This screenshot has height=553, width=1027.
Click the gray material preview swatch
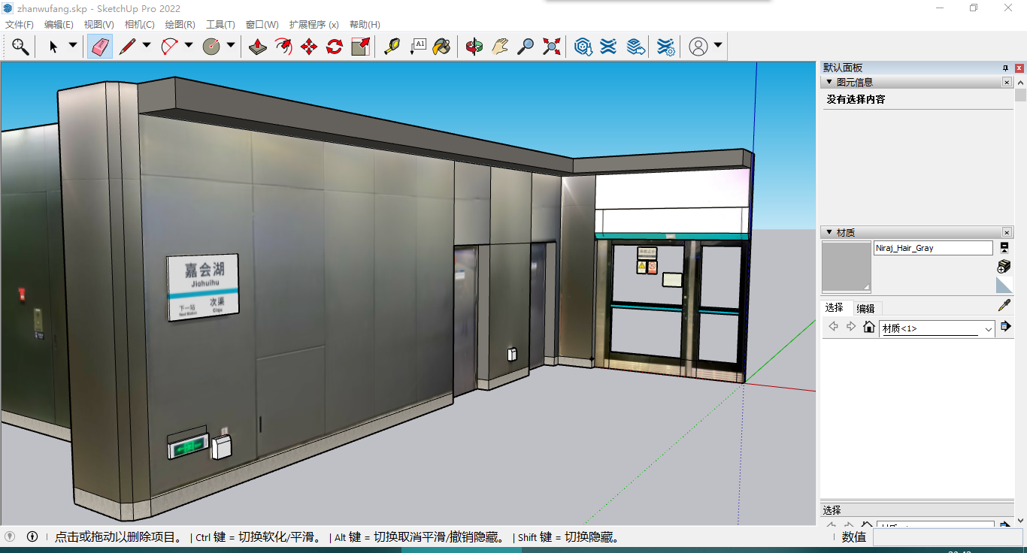[847, 267]
